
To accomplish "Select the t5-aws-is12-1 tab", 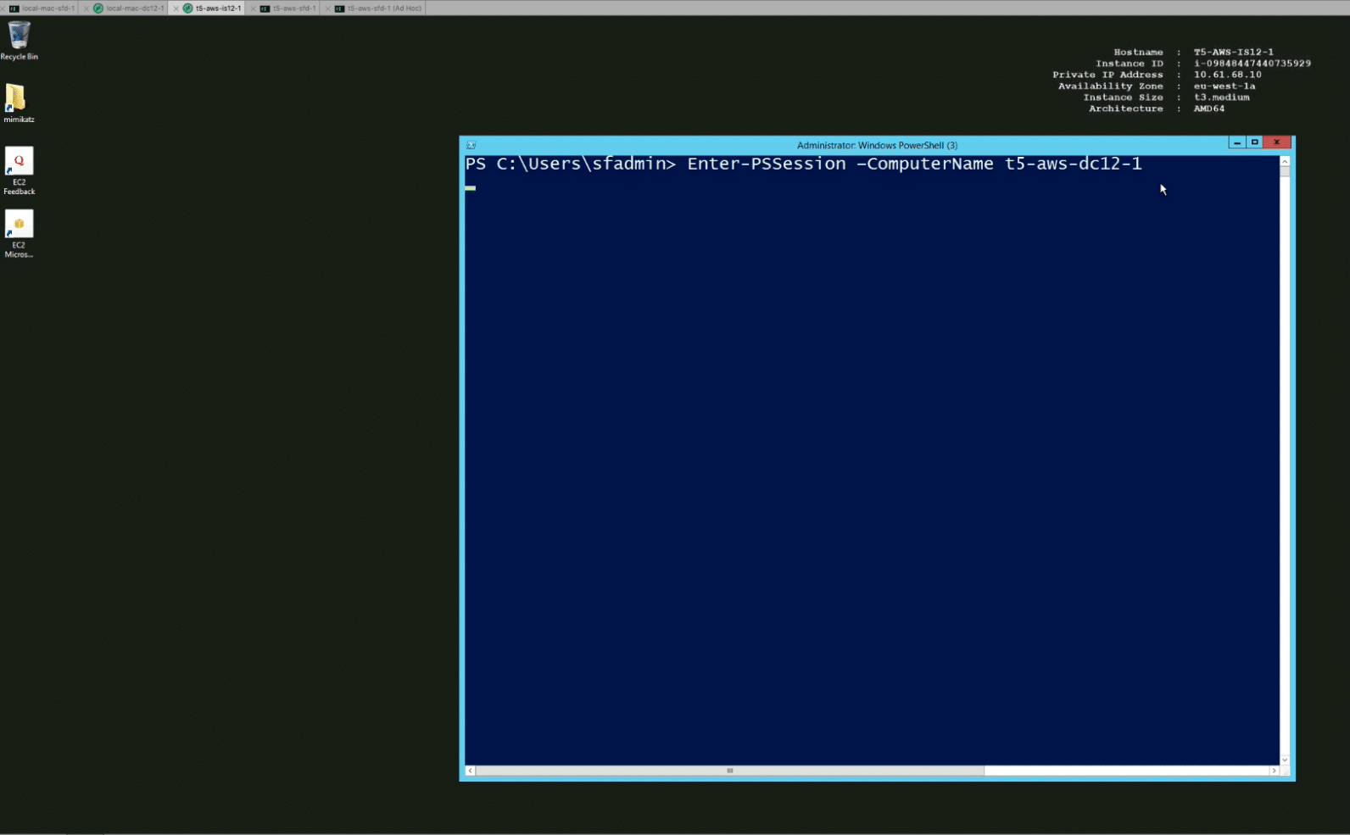I will [213, 8].
